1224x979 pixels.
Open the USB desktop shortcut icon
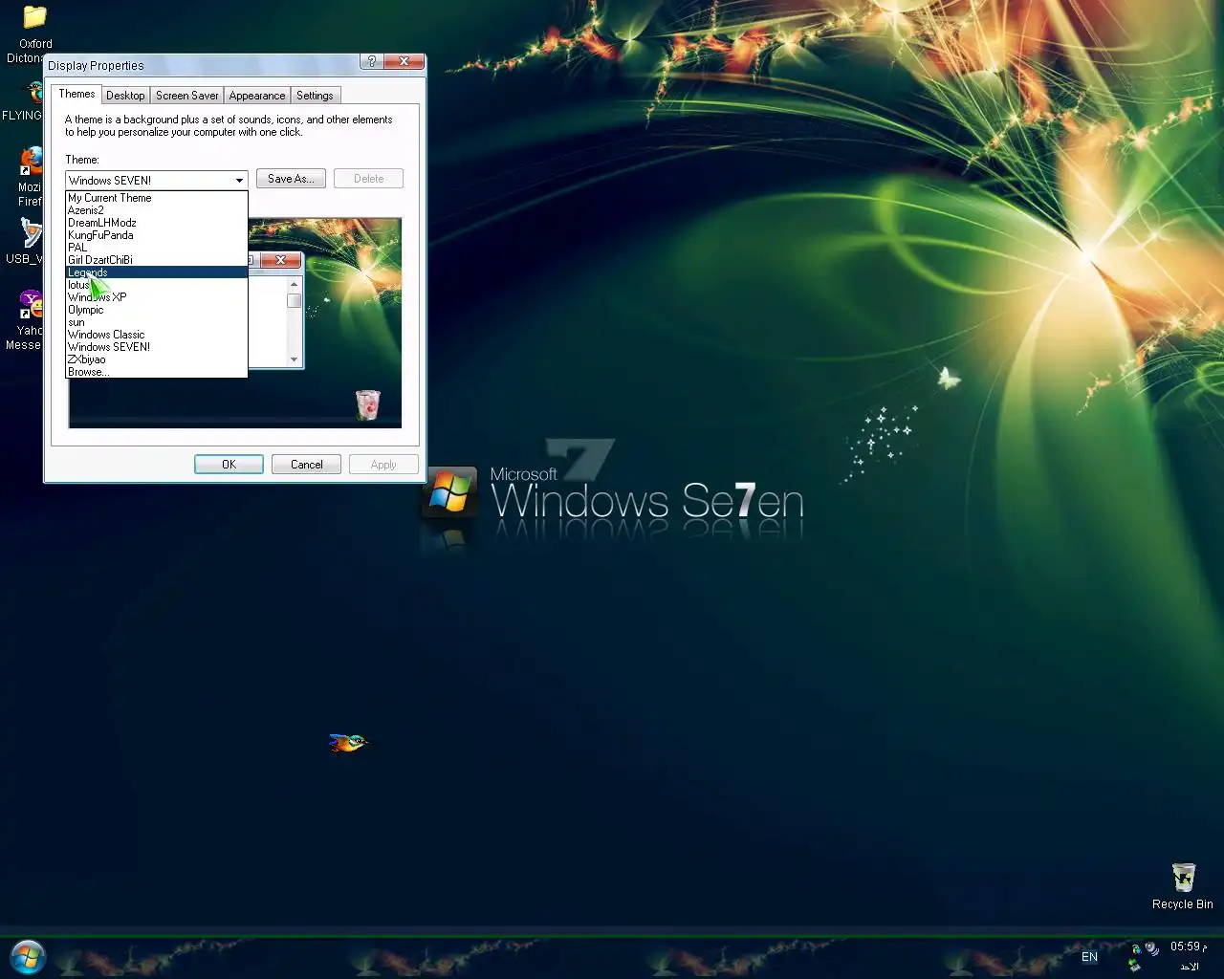click(x=33, y=233)
